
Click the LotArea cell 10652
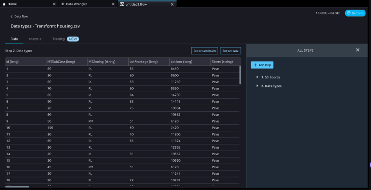click(175, 154)
